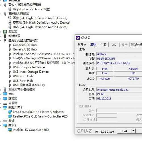Image resolution: width=142 pixels, height=142 pixels.
Task: Click the 處理器 processor category icon
Action: coord(5,32)
